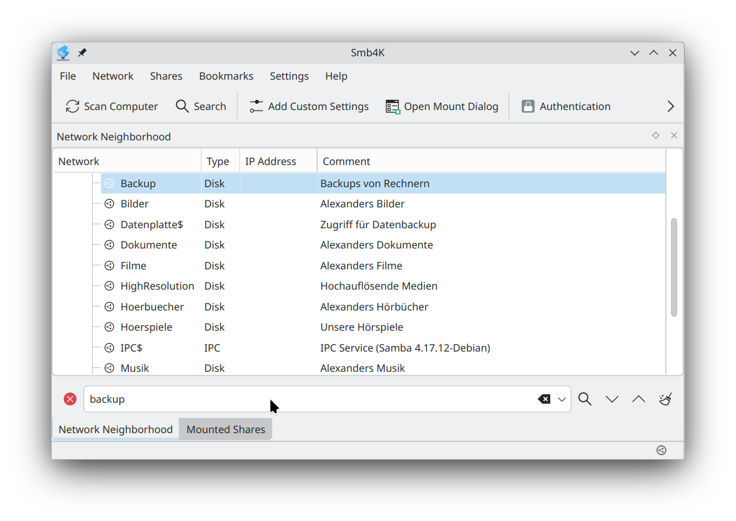The height and width of the screenshot is (521, 736).
Task: Jump to previous search result
Action: [x=639, y=399]
